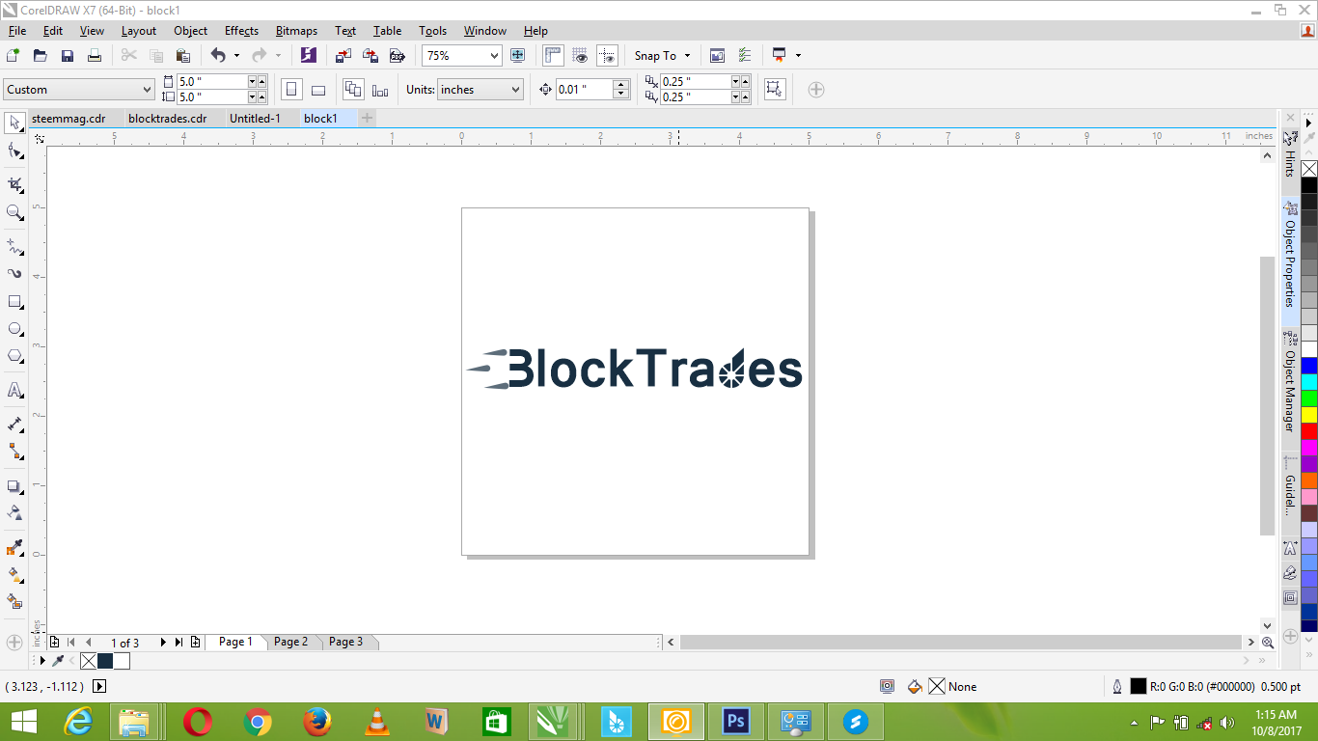Click the Open file icon
1318x741 pixels.
pyautogui.click(x=41, y=56)
